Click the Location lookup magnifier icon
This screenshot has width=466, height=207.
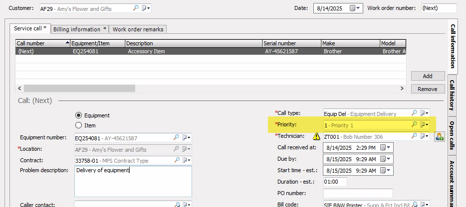(x=177, y=149)
